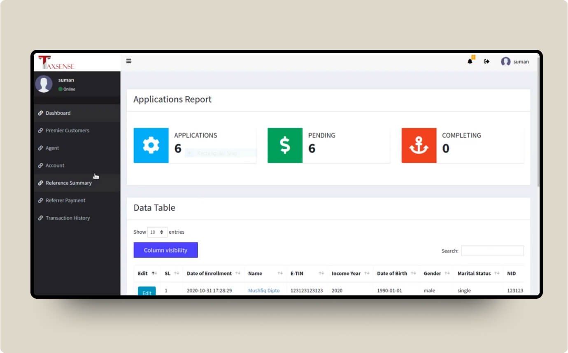Open Premier Customers in the sidebar

pyautogui.click(x=67, y=130)
